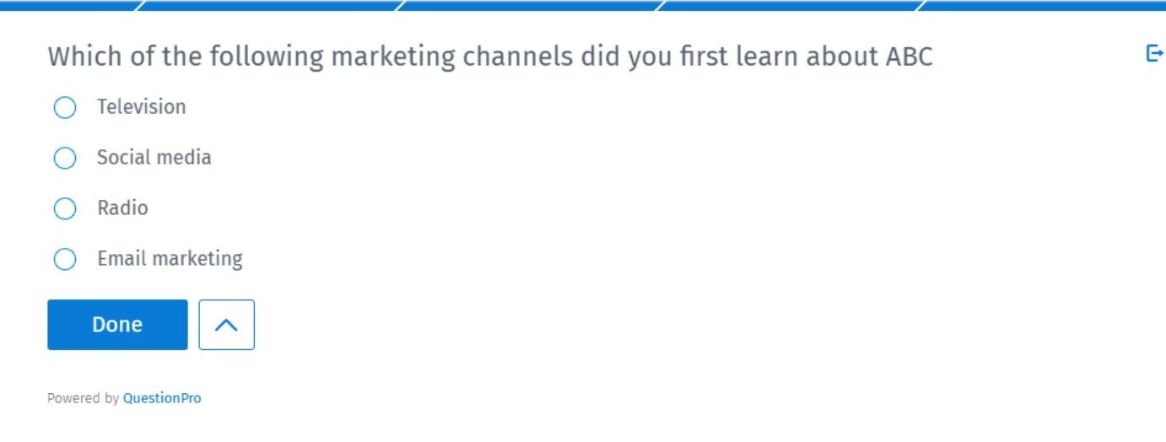Click the last progress bar segment
The image size is (1166, 442).
(x=1043, y=5)
